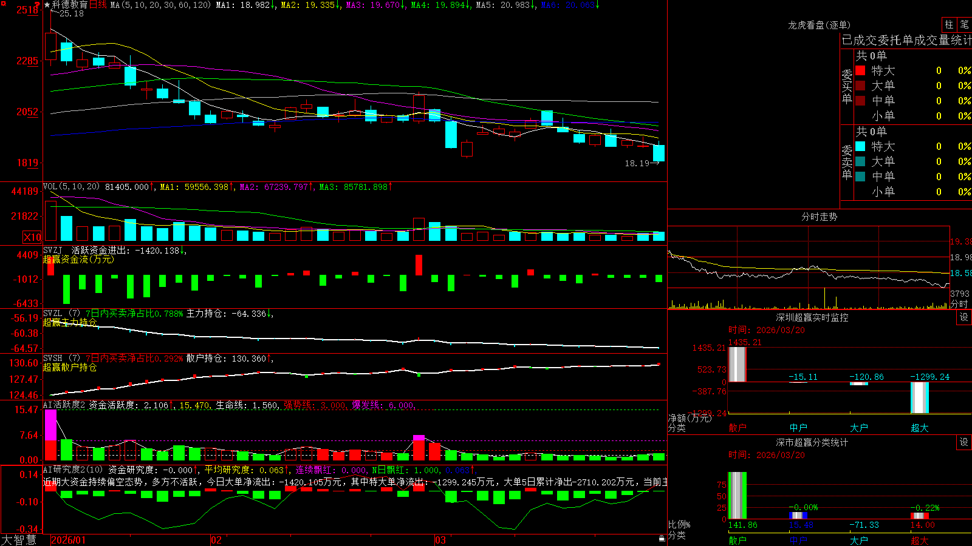The image size is (972, 546).
Task: Click the small red square icon in top-left corner
Action: [3, 4]
